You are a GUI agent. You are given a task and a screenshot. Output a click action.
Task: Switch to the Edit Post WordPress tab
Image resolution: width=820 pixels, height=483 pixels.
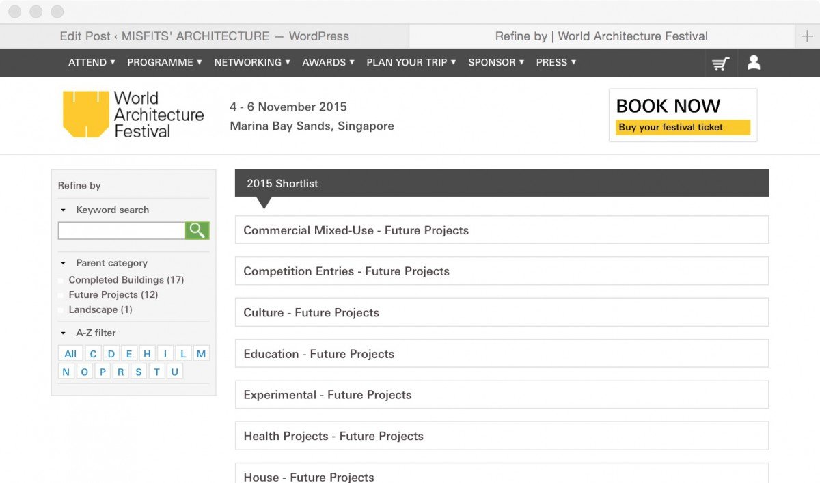click(204, 36)
